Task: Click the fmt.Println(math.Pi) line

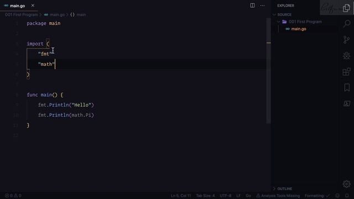Action: pyautogui.click(x=66, y=115)
